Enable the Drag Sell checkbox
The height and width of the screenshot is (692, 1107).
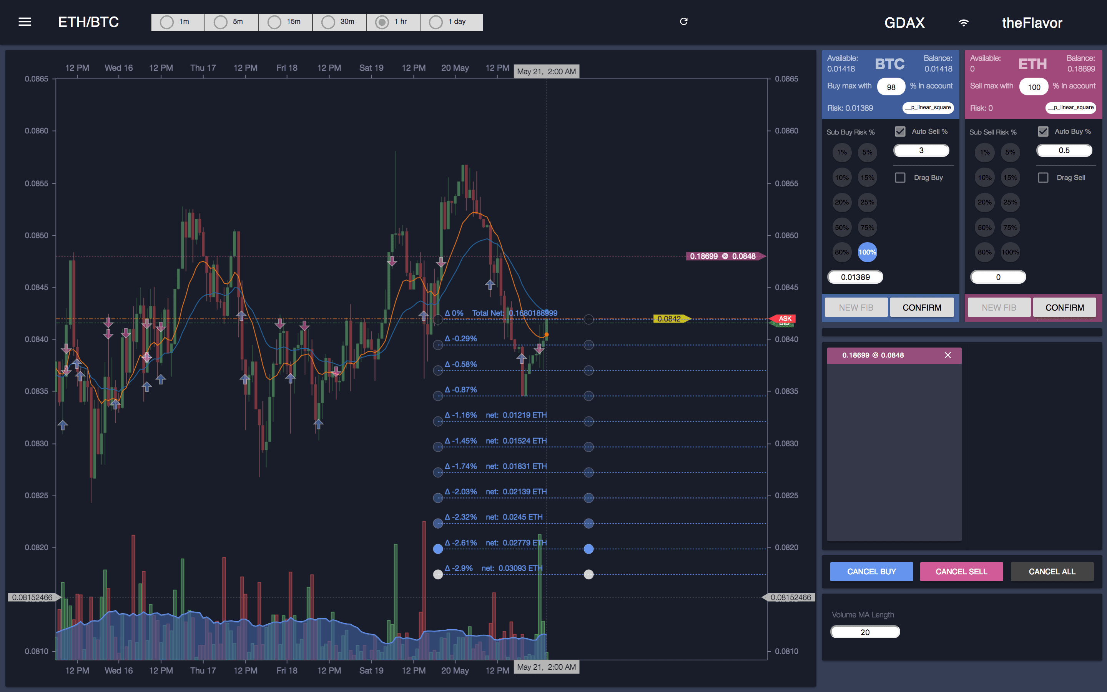tap(1042, 178)
